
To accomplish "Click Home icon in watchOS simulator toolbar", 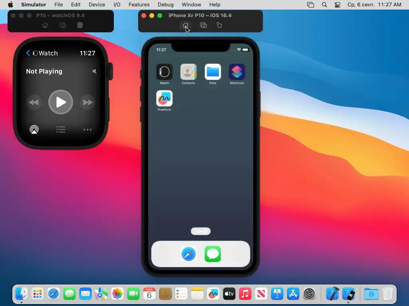I will 45,25.
